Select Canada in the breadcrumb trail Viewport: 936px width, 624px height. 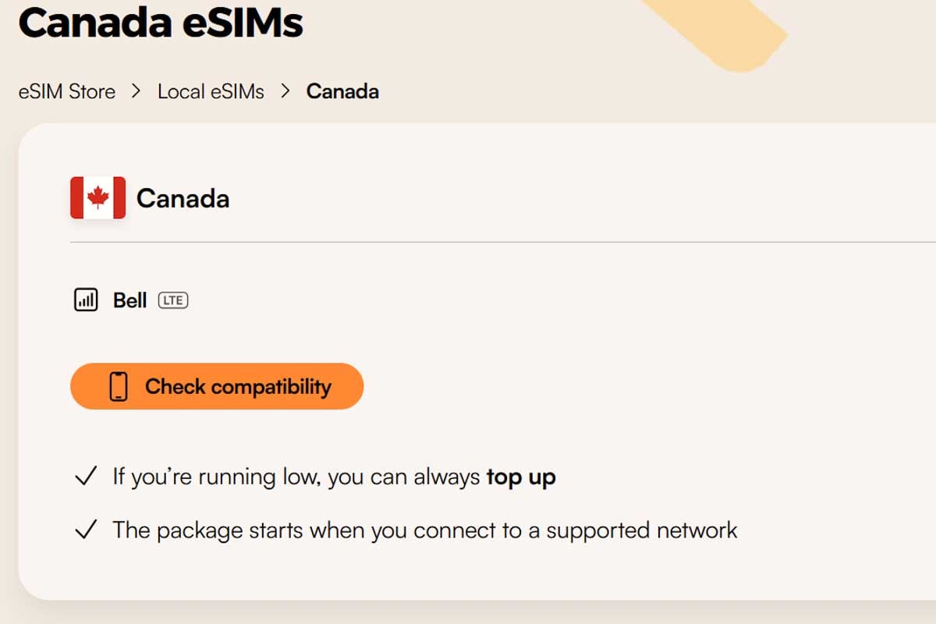(x=343, y=91)
